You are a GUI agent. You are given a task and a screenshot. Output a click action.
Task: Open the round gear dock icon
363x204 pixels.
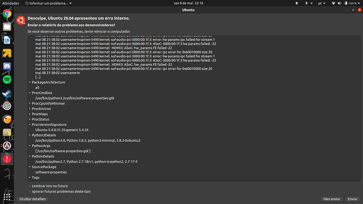pyautogui.click(x=7, y=106)
